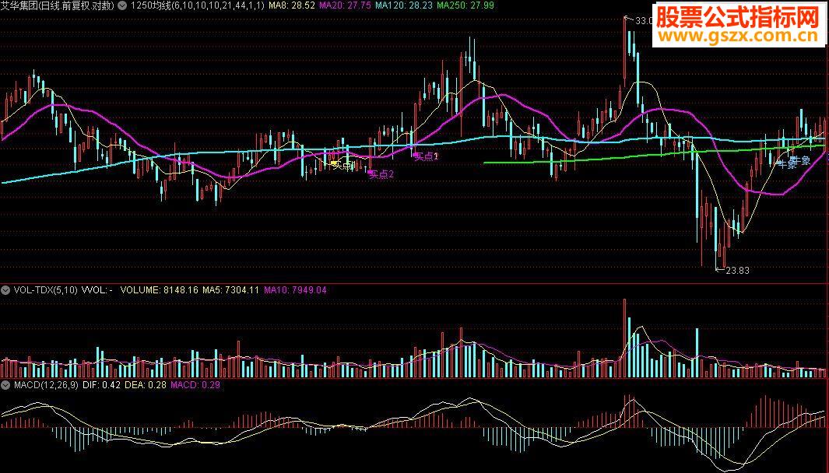The image size is (829, 473).
Task: Click the volume MA10: 7949.04 label
Action: (296, 290)
